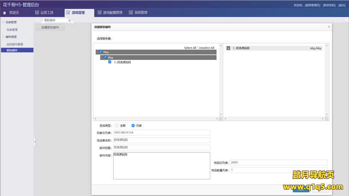Click the 玩家ID列表 input field
The height and width of the screenshot is (196, 349).
tap(161, 132)
